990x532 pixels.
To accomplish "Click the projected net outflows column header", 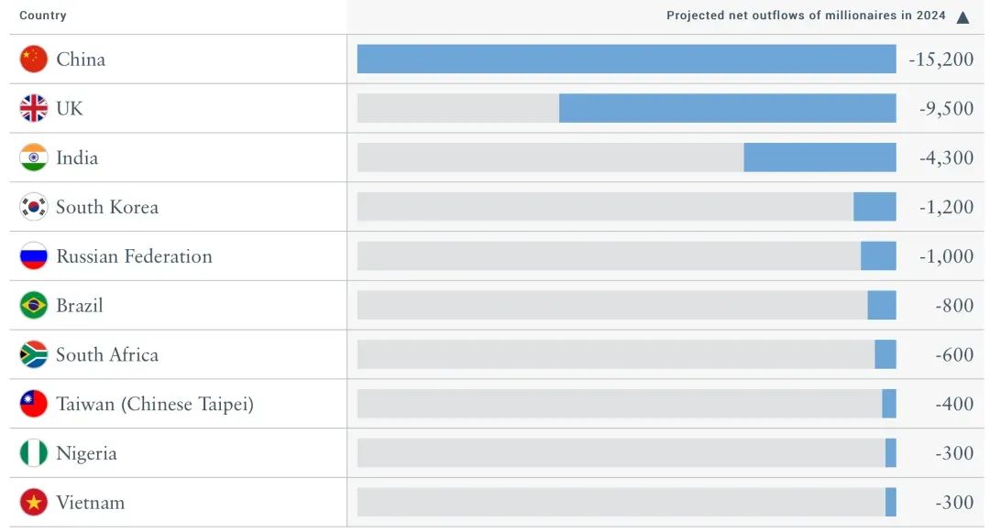I will pos(806,16).
